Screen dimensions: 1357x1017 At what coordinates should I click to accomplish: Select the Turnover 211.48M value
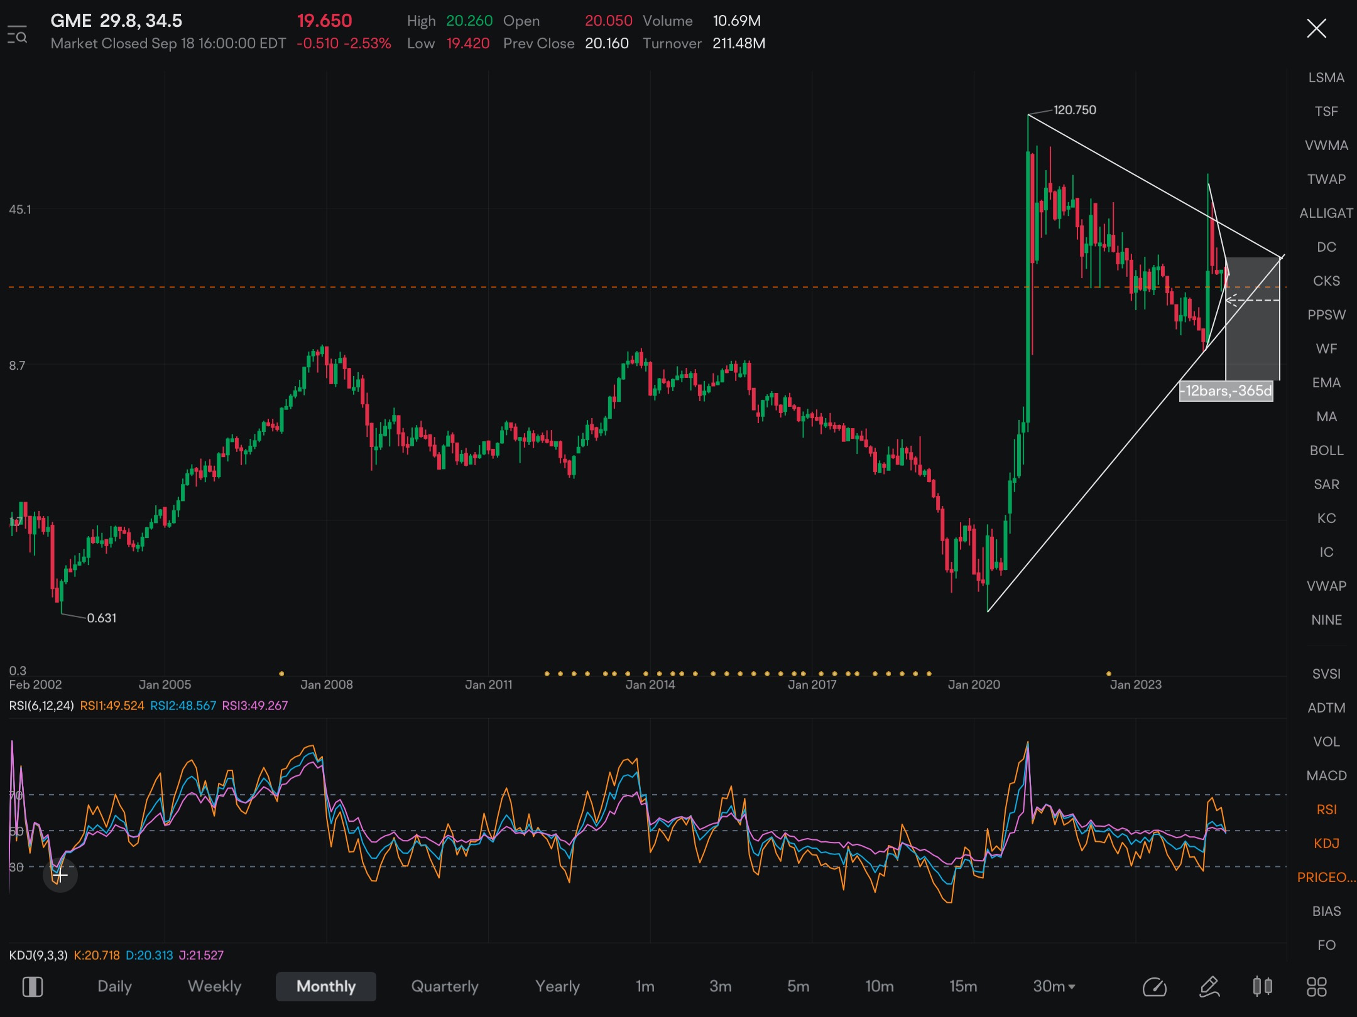pos(739,43)
